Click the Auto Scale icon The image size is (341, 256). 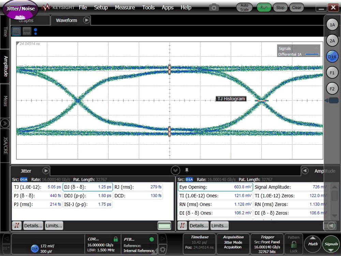(x=244, y=7)
